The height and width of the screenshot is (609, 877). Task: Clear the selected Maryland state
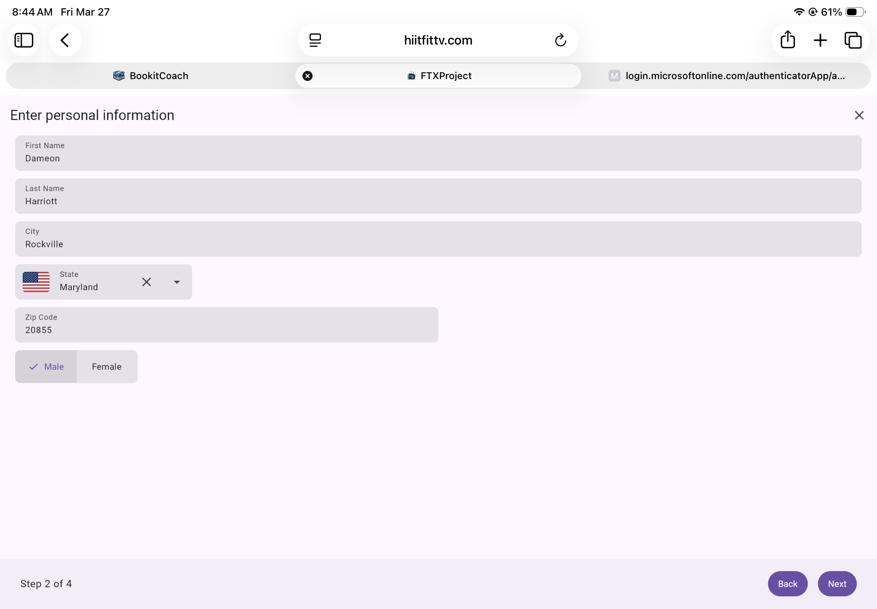tap(147, 282)
